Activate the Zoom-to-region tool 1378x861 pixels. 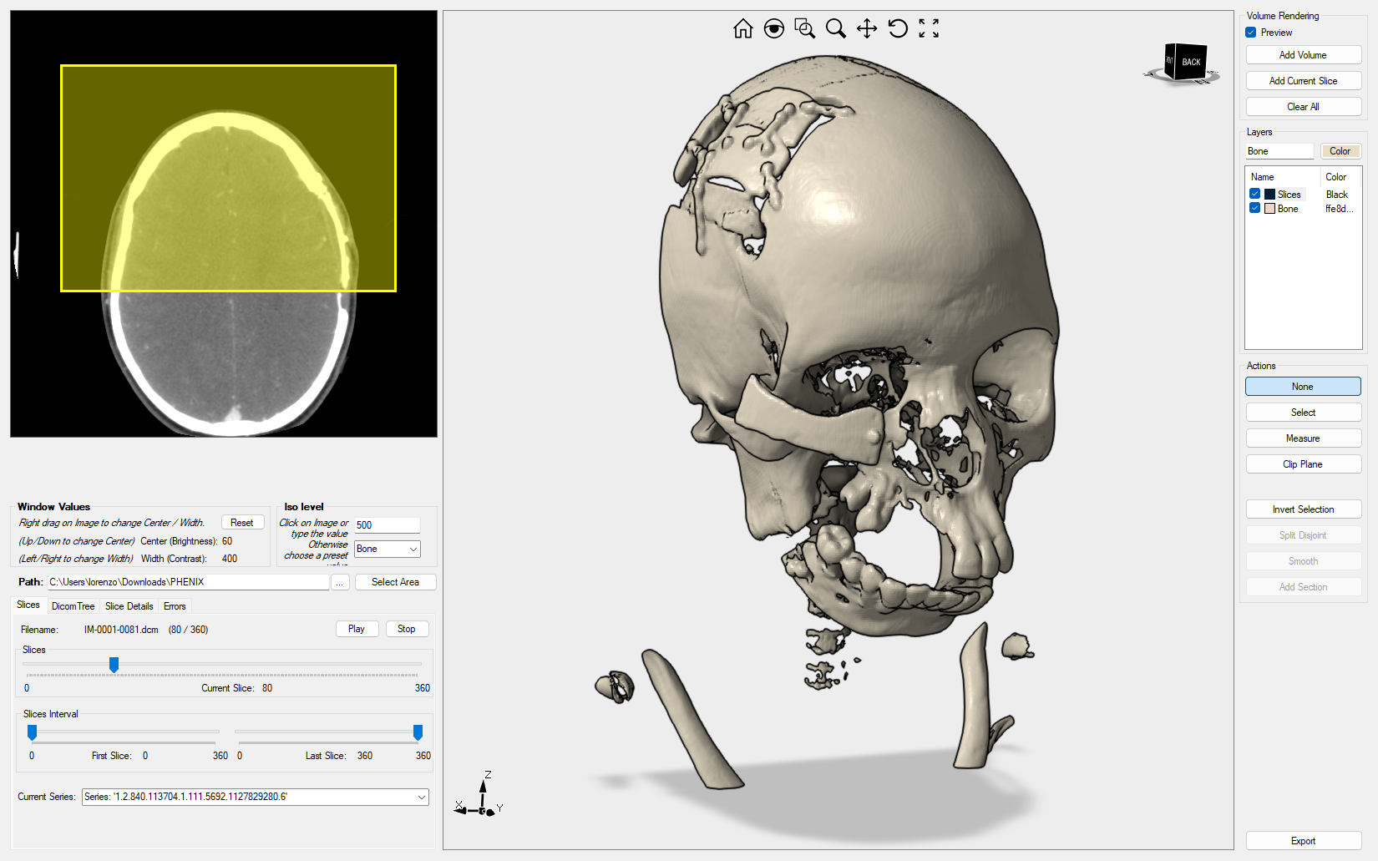(x=804, y=28)
